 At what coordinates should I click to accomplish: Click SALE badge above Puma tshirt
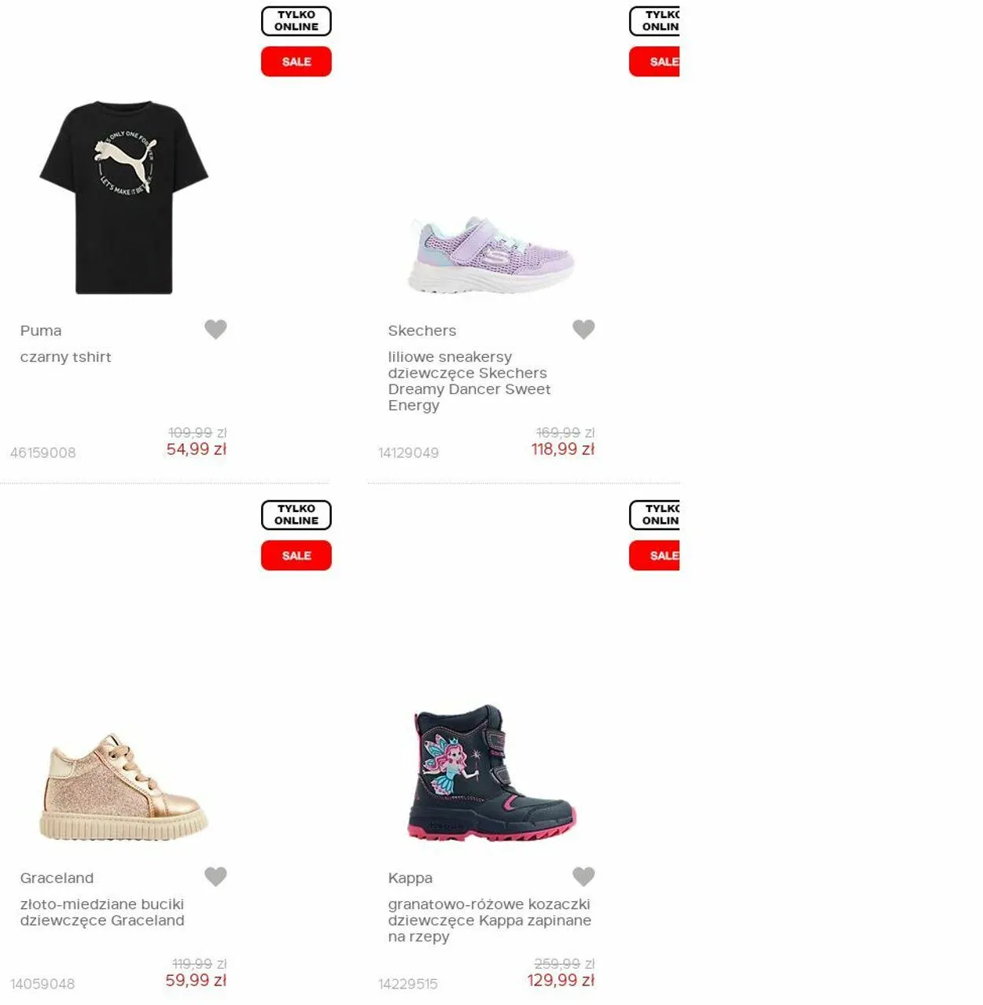[x=296, y=61]
